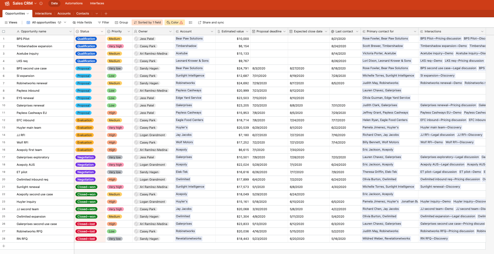Click the Owner column person icon
Screen dimensions: 494x254
coord(136,31)
